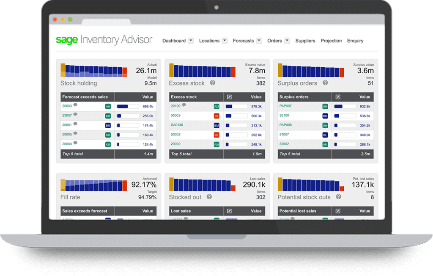Viewport: 433px width, 276px height.
Task: Select the edit icon in Surplus orders header
Action: (337, 97)
